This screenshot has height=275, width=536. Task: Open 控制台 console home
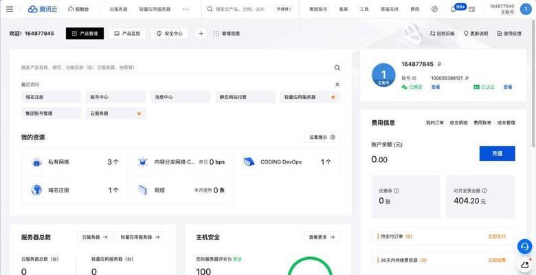click(x=78, y=9)
